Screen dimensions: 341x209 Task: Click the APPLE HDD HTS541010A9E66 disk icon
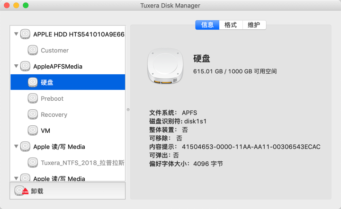pyautogui.click(x=25, y=34)
